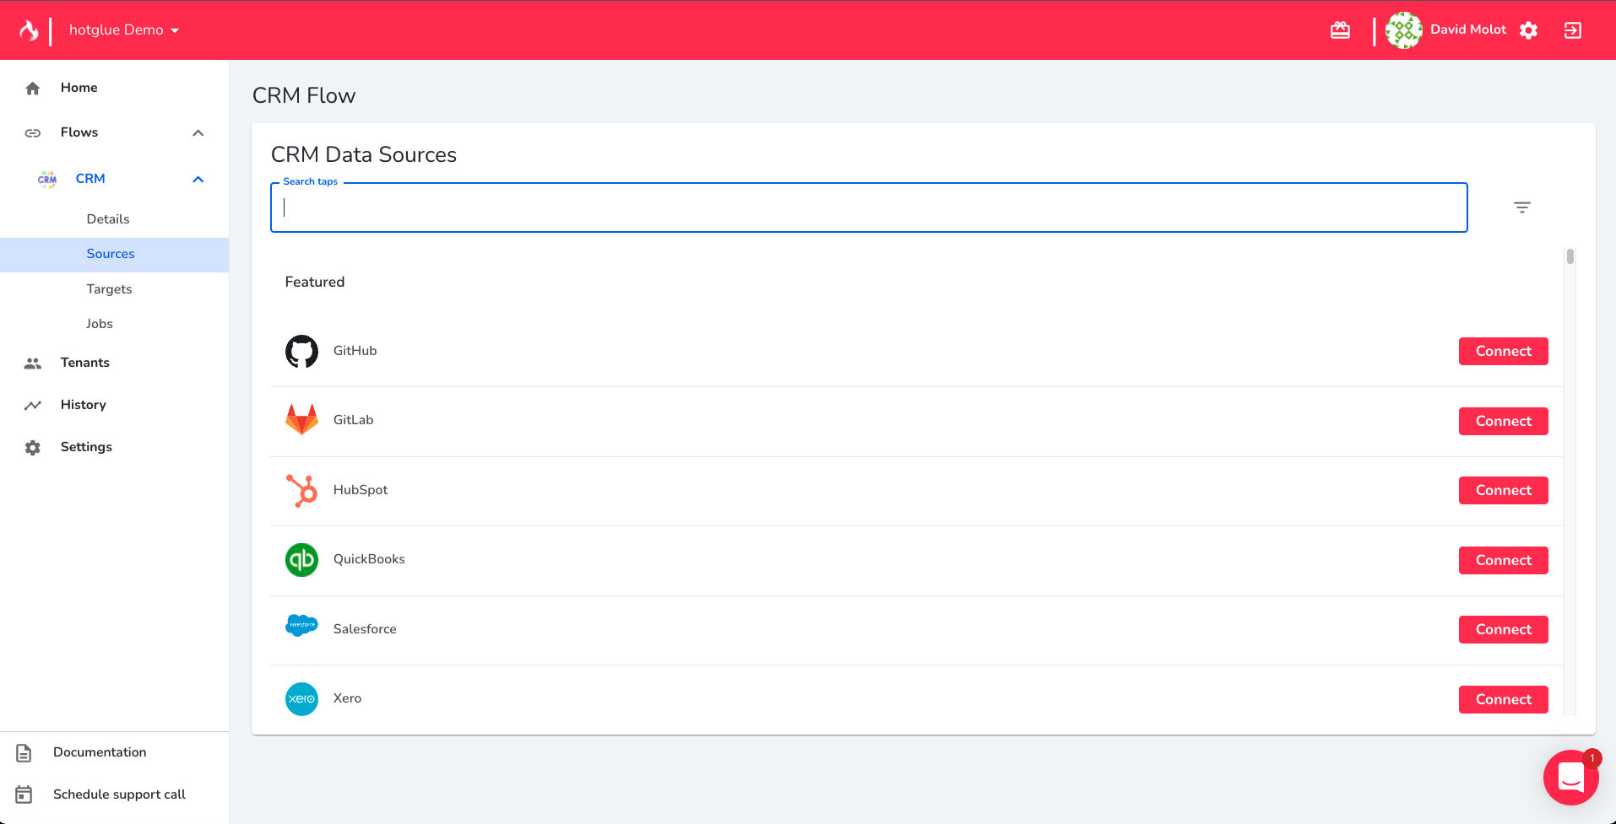Image resolution: width=1616 pixels, height=824 pixels.
Task: Click the Documentation page icon
Action: tap(24, 752)
